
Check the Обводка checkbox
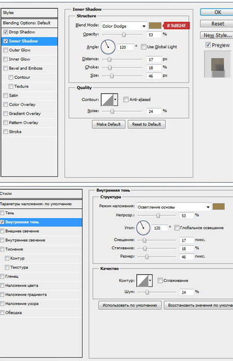tap(2, 313)
